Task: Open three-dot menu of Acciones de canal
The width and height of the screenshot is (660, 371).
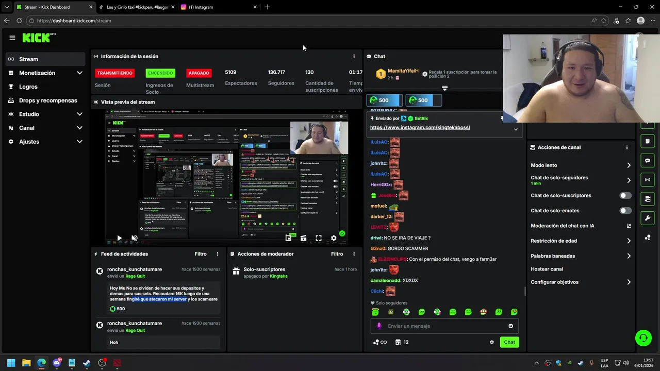Action: [627, 147]
